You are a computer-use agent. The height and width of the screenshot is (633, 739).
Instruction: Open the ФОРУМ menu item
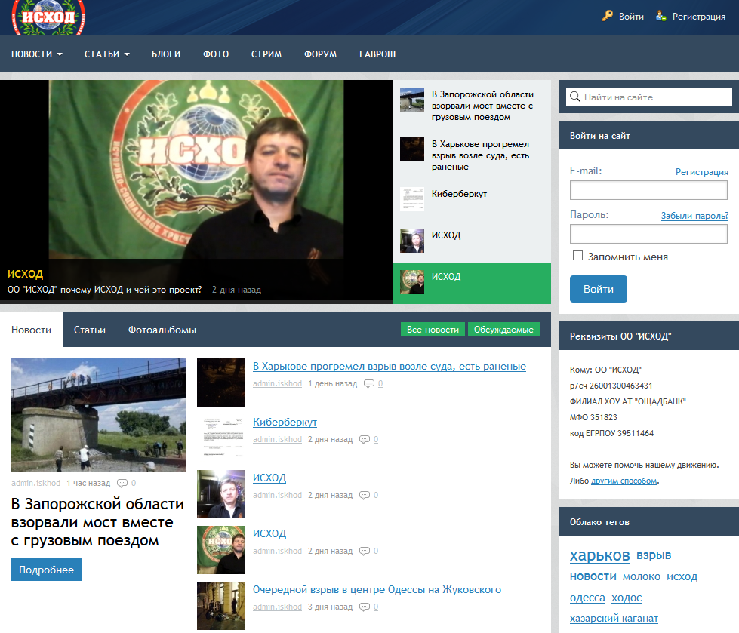(320, 54)
